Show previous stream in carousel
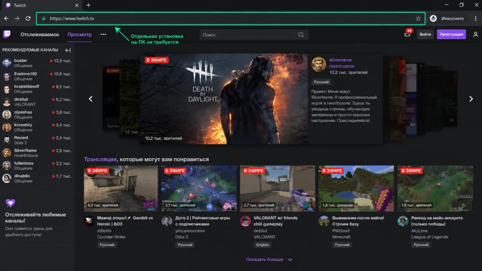This screenshot has height=271, width=482. tap(90, 99)
